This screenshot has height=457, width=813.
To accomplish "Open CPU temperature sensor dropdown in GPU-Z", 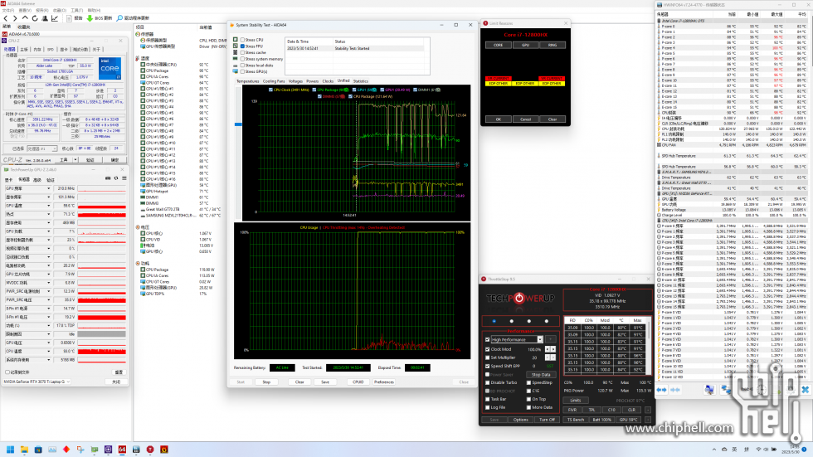I will click(x=49, y=352).
